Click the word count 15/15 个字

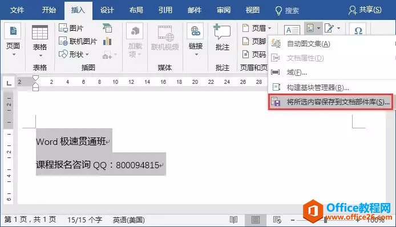pyautogui.click(x=84, y=220)
